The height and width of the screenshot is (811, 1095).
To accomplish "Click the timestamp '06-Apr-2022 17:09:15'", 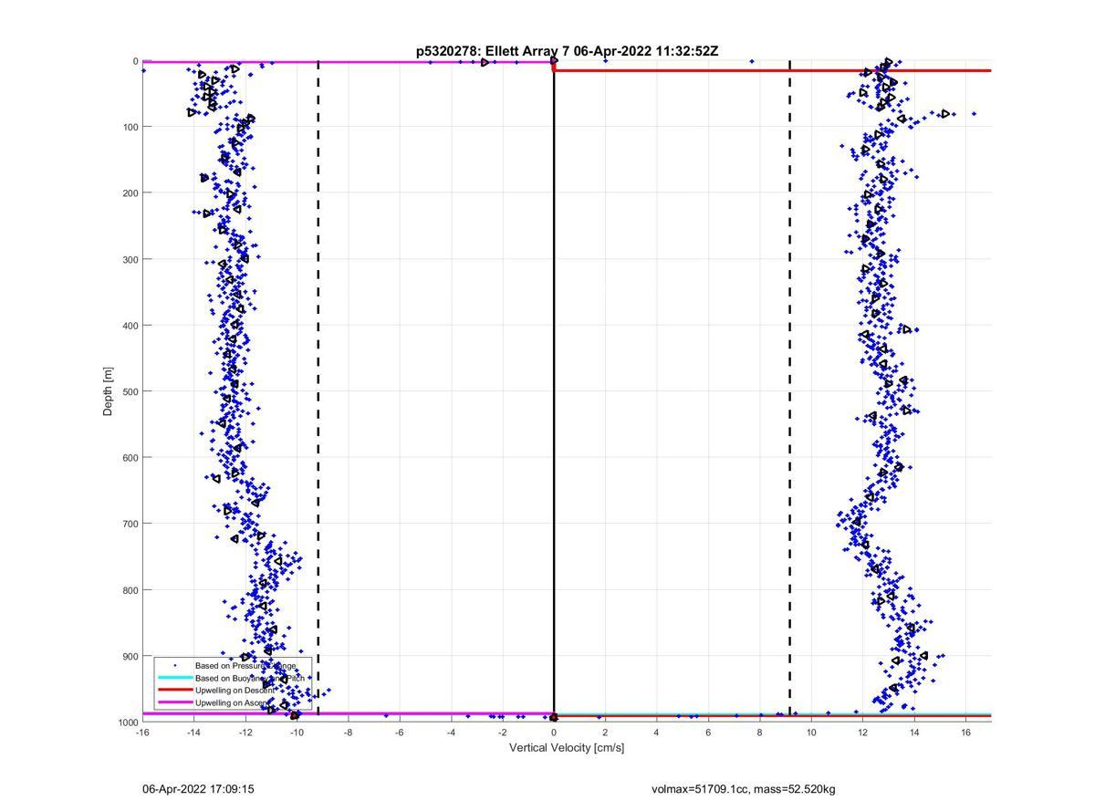I will click(x=198, y=789).
